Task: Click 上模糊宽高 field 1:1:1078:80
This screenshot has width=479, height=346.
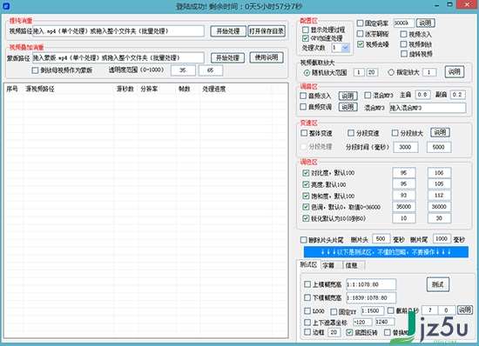Action: click(371, 284)
